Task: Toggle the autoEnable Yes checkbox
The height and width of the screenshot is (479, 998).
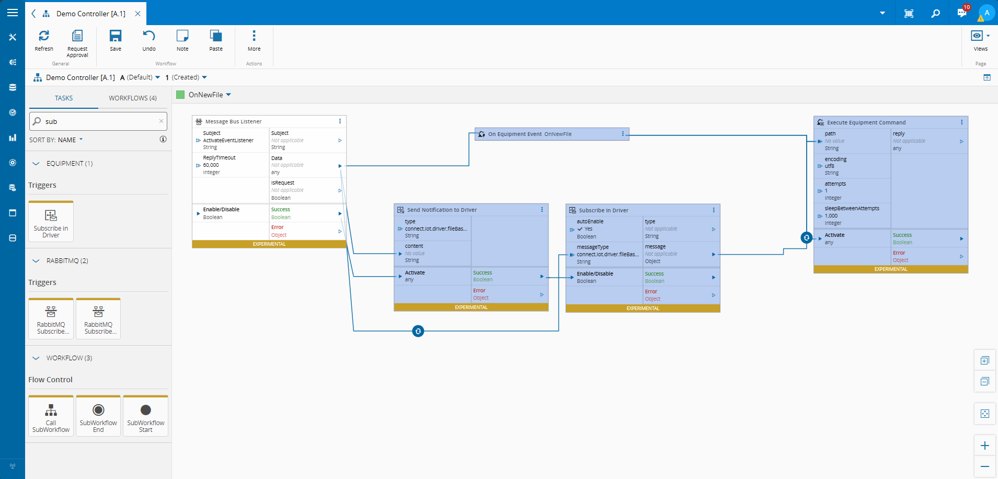Action: pyautogui.click(x=580, y=229)
